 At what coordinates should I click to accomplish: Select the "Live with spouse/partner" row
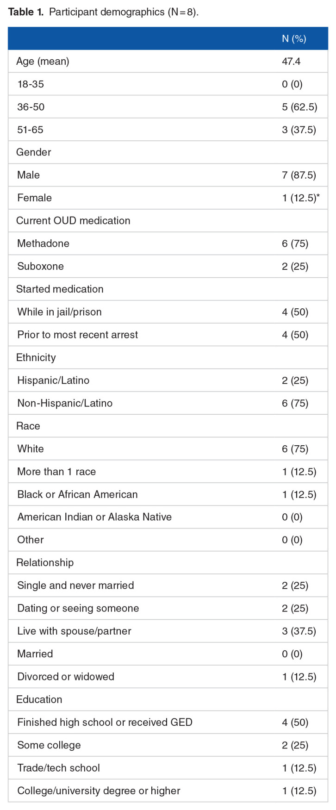click(74, 631)
